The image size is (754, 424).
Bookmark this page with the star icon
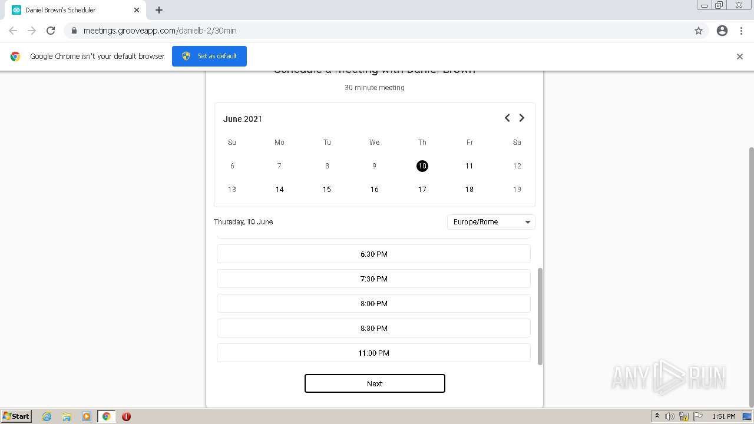[699, 31]
